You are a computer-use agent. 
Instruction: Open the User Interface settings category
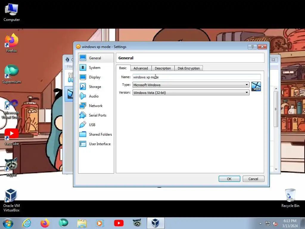(96, 144)
